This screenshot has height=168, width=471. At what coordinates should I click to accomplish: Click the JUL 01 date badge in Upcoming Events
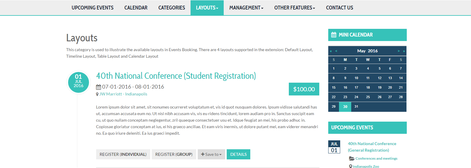pyautogui.click(x=334, y=147)
